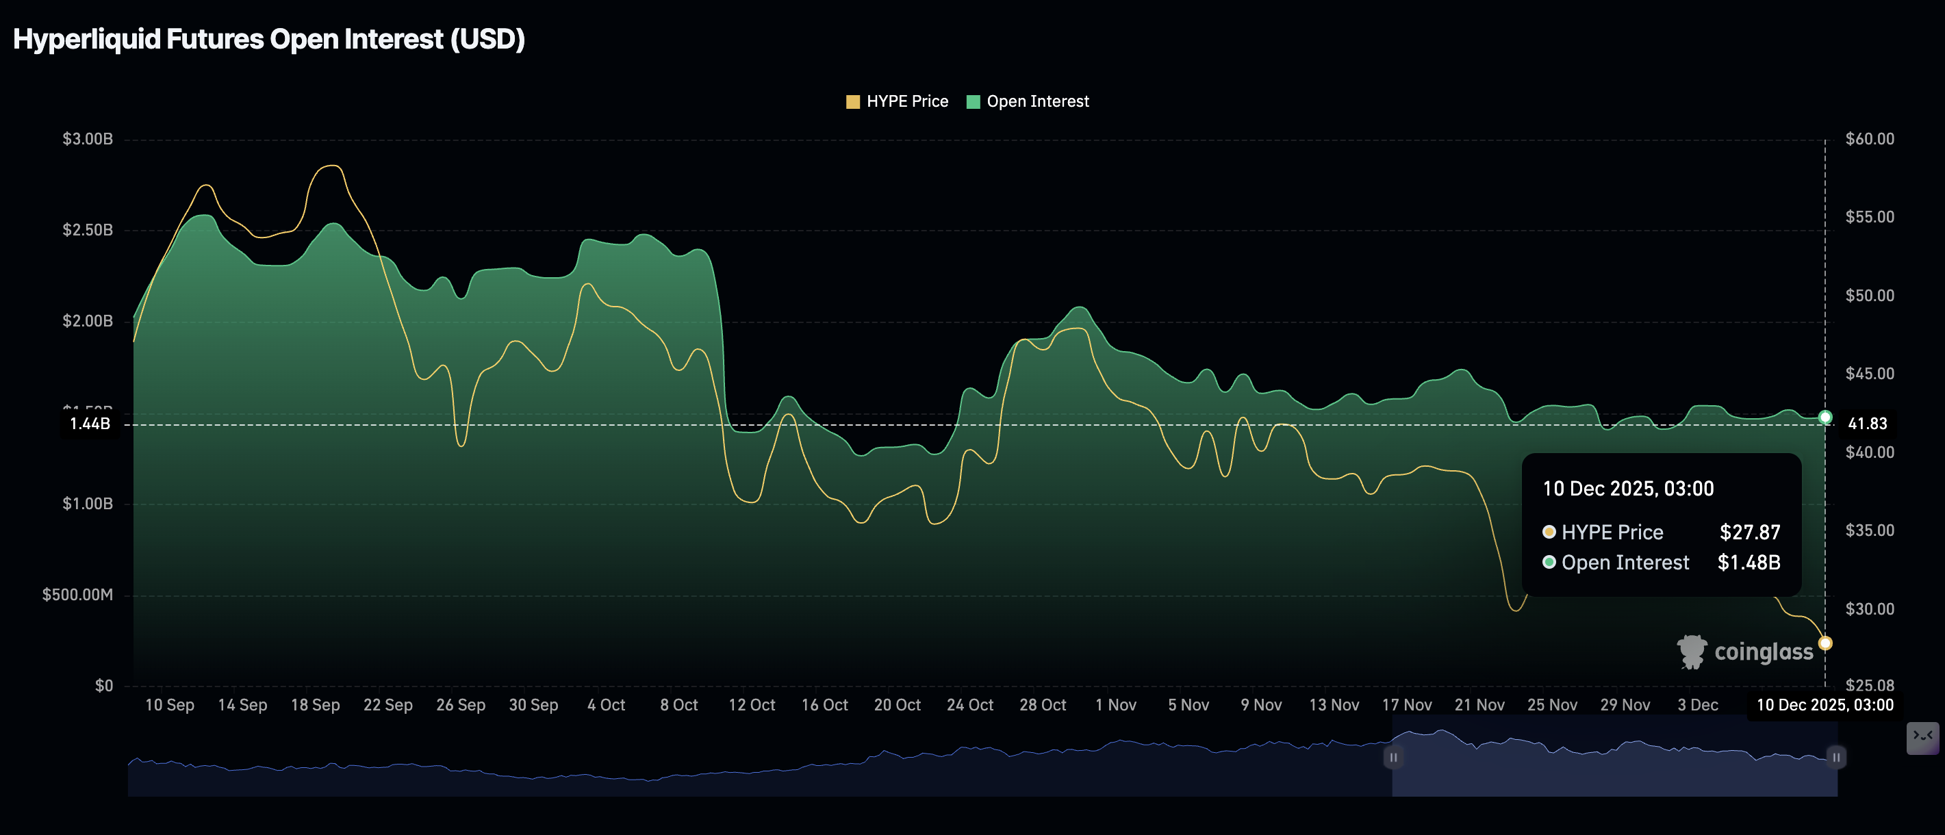Screen dimensions: 1945x835
Task: Click the right range handle of the navigator
Action: coord(1835,757)
